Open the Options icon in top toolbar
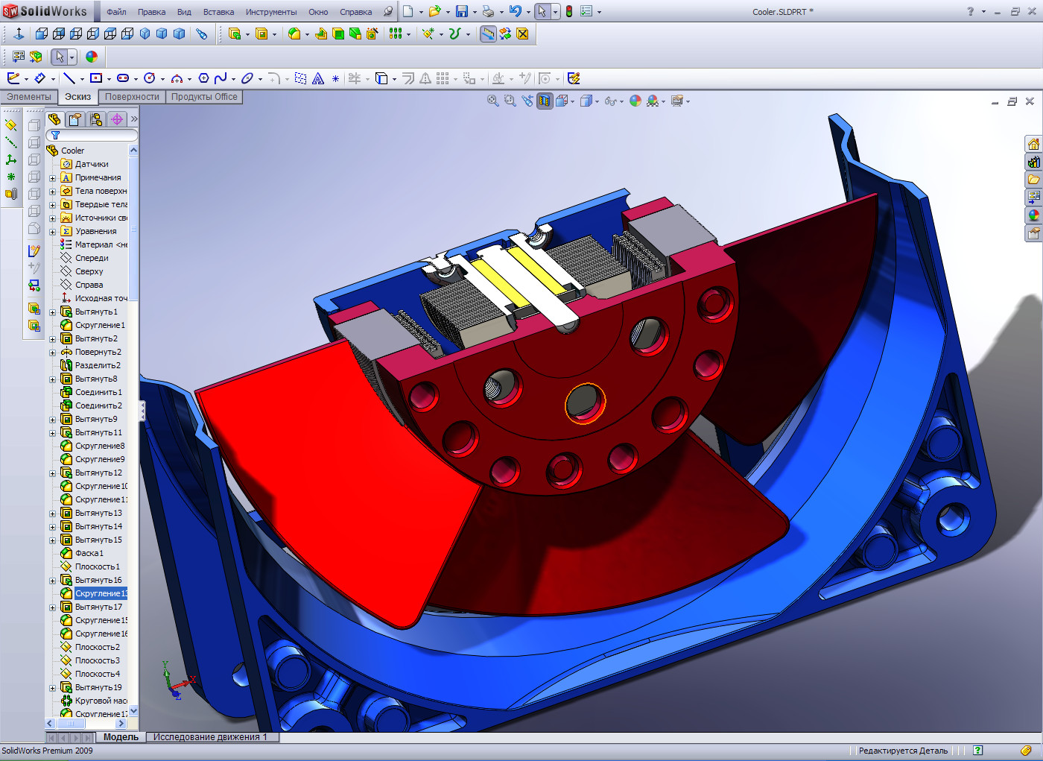Screen dimensions: 1043x761 [x=586, y=11]
